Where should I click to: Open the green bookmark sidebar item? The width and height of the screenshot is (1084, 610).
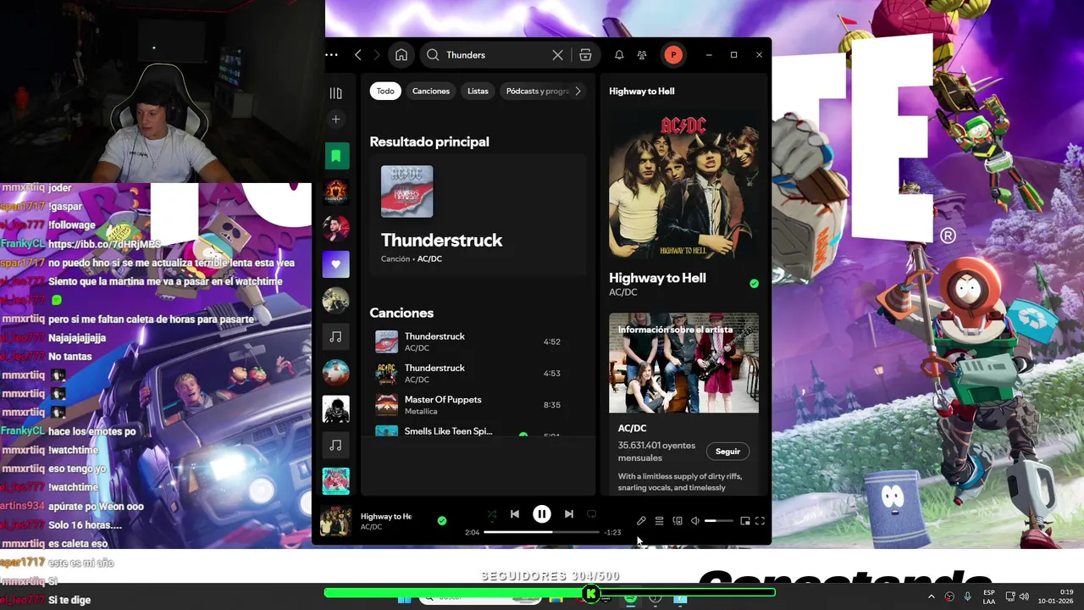pyautogui.click(x=336, y=156)
